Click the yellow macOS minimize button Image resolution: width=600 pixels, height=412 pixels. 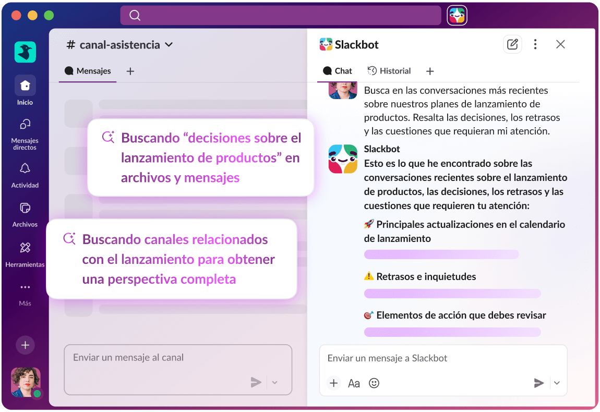tap(32, 15)
